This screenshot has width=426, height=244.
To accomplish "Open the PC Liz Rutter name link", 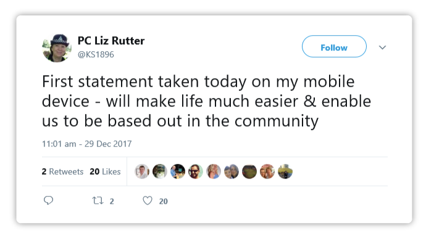I will (x=111, y=41).
